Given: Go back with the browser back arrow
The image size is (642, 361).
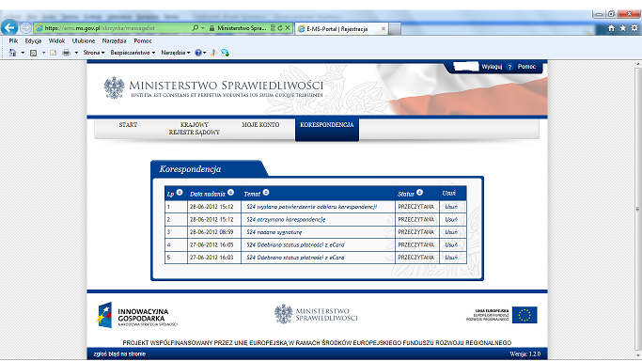Looking at the screenshot, I should [x=9, y=28].
